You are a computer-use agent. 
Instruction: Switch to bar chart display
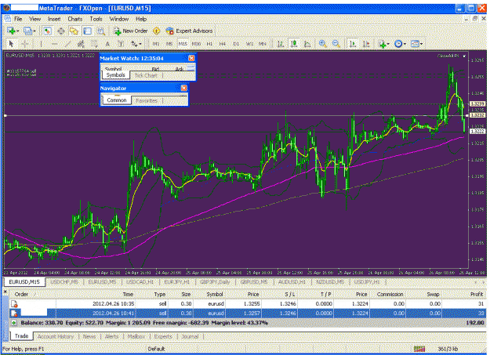pyautogui.click(x=281, y=44)
